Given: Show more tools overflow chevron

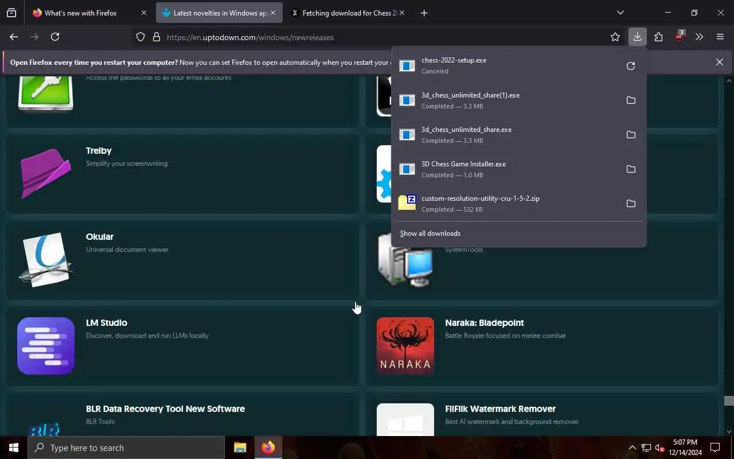Looking at the screenshot, I should point(699,37).
